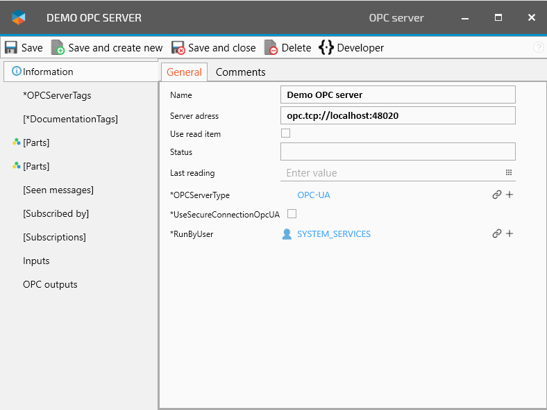Select *OPCServerTags in the sidebar
Viewport: 547px width, 410px height.
pyautogui.click(x=57, y=95)
